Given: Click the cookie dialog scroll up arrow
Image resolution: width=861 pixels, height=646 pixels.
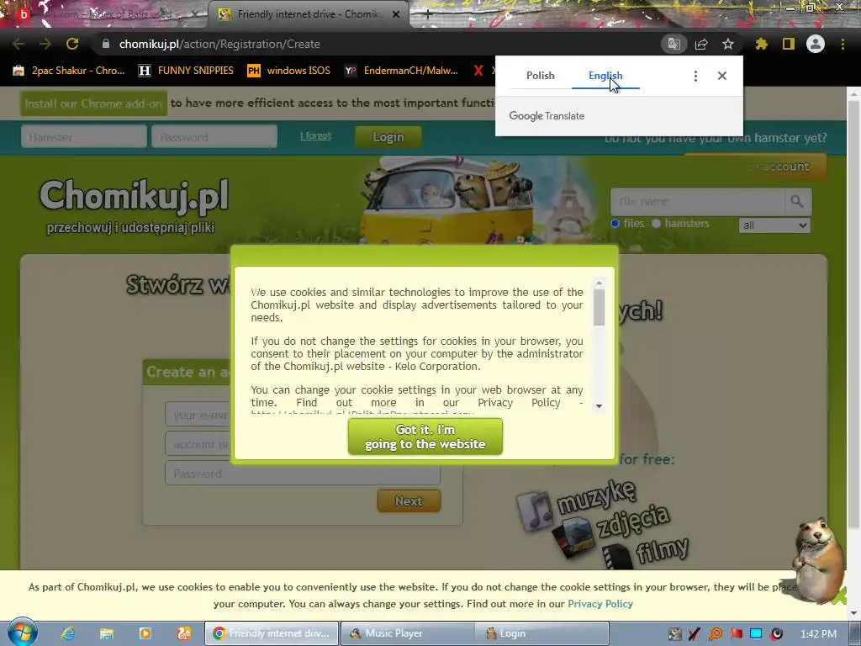Looking at the screenshot, I should click(x=599, y=283).
